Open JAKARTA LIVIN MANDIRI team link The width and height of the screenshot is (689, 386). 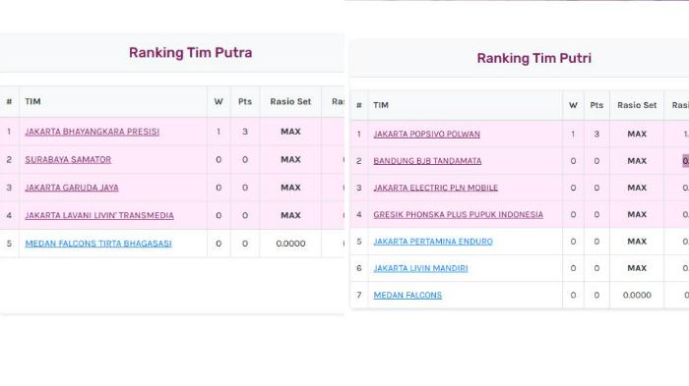click(x=420, y=268)
